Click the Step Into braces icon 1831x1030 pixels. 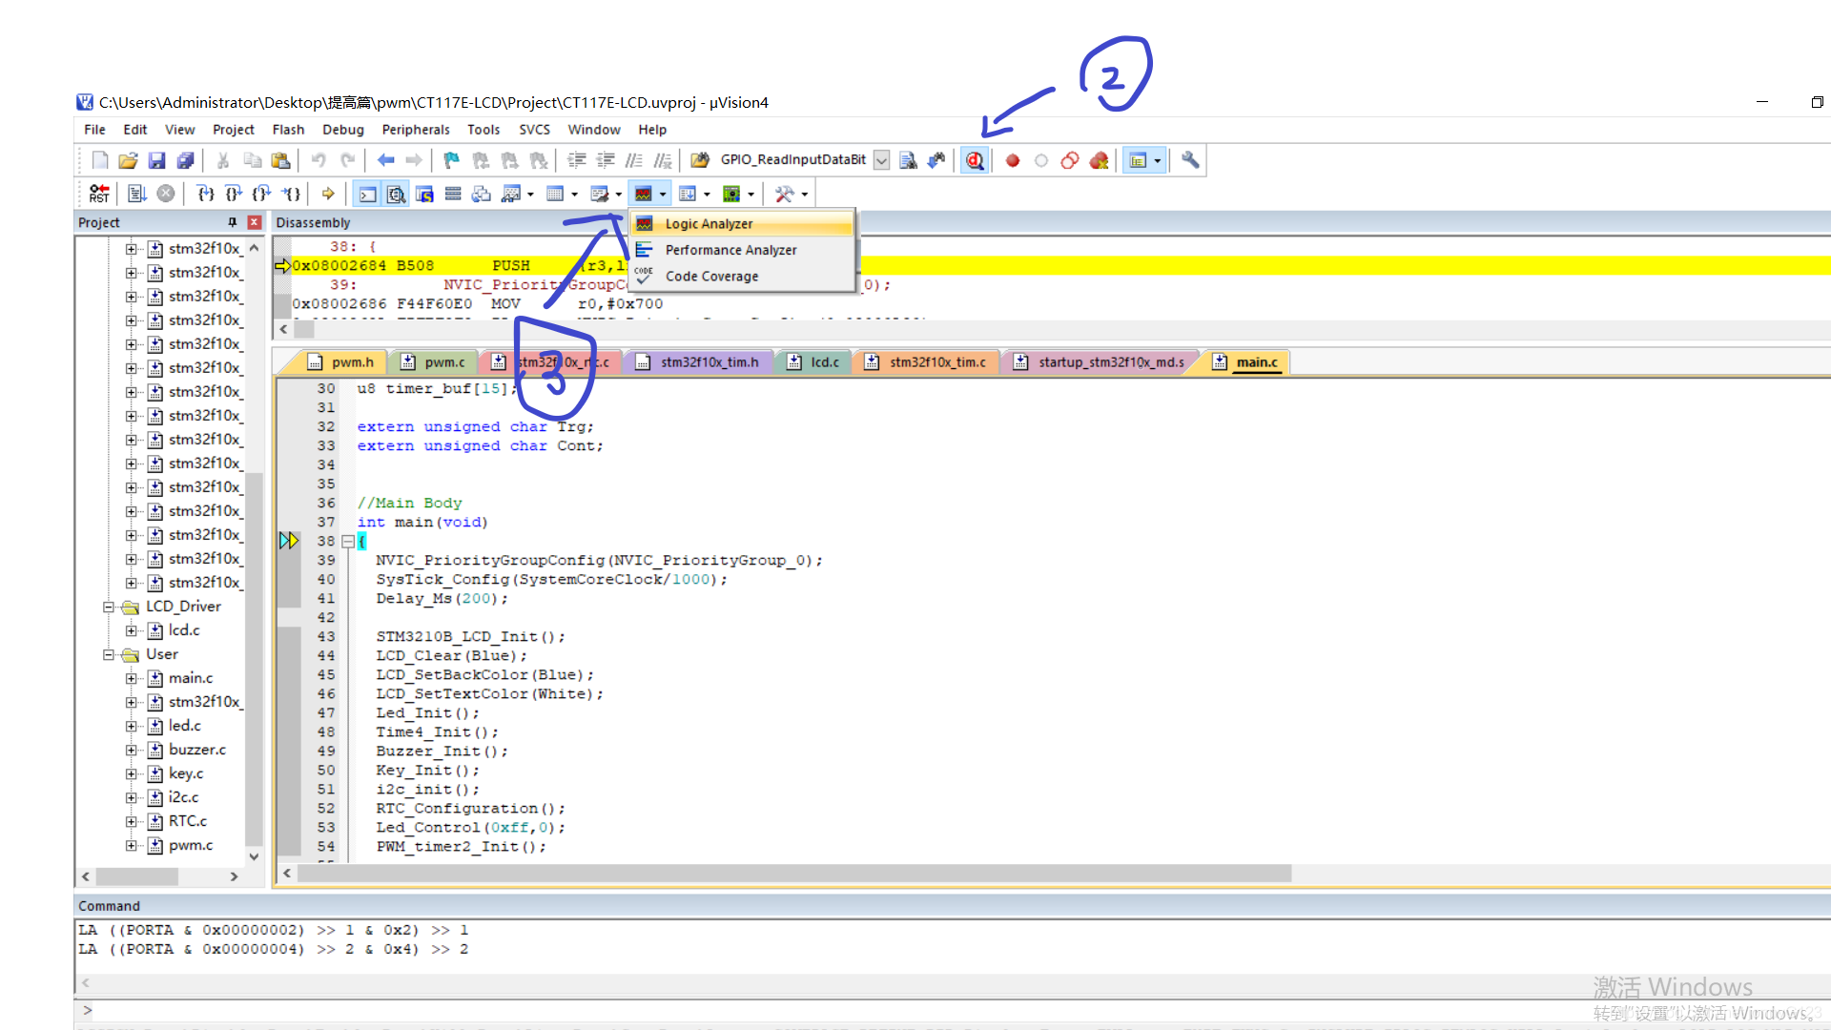pos(205,194)
